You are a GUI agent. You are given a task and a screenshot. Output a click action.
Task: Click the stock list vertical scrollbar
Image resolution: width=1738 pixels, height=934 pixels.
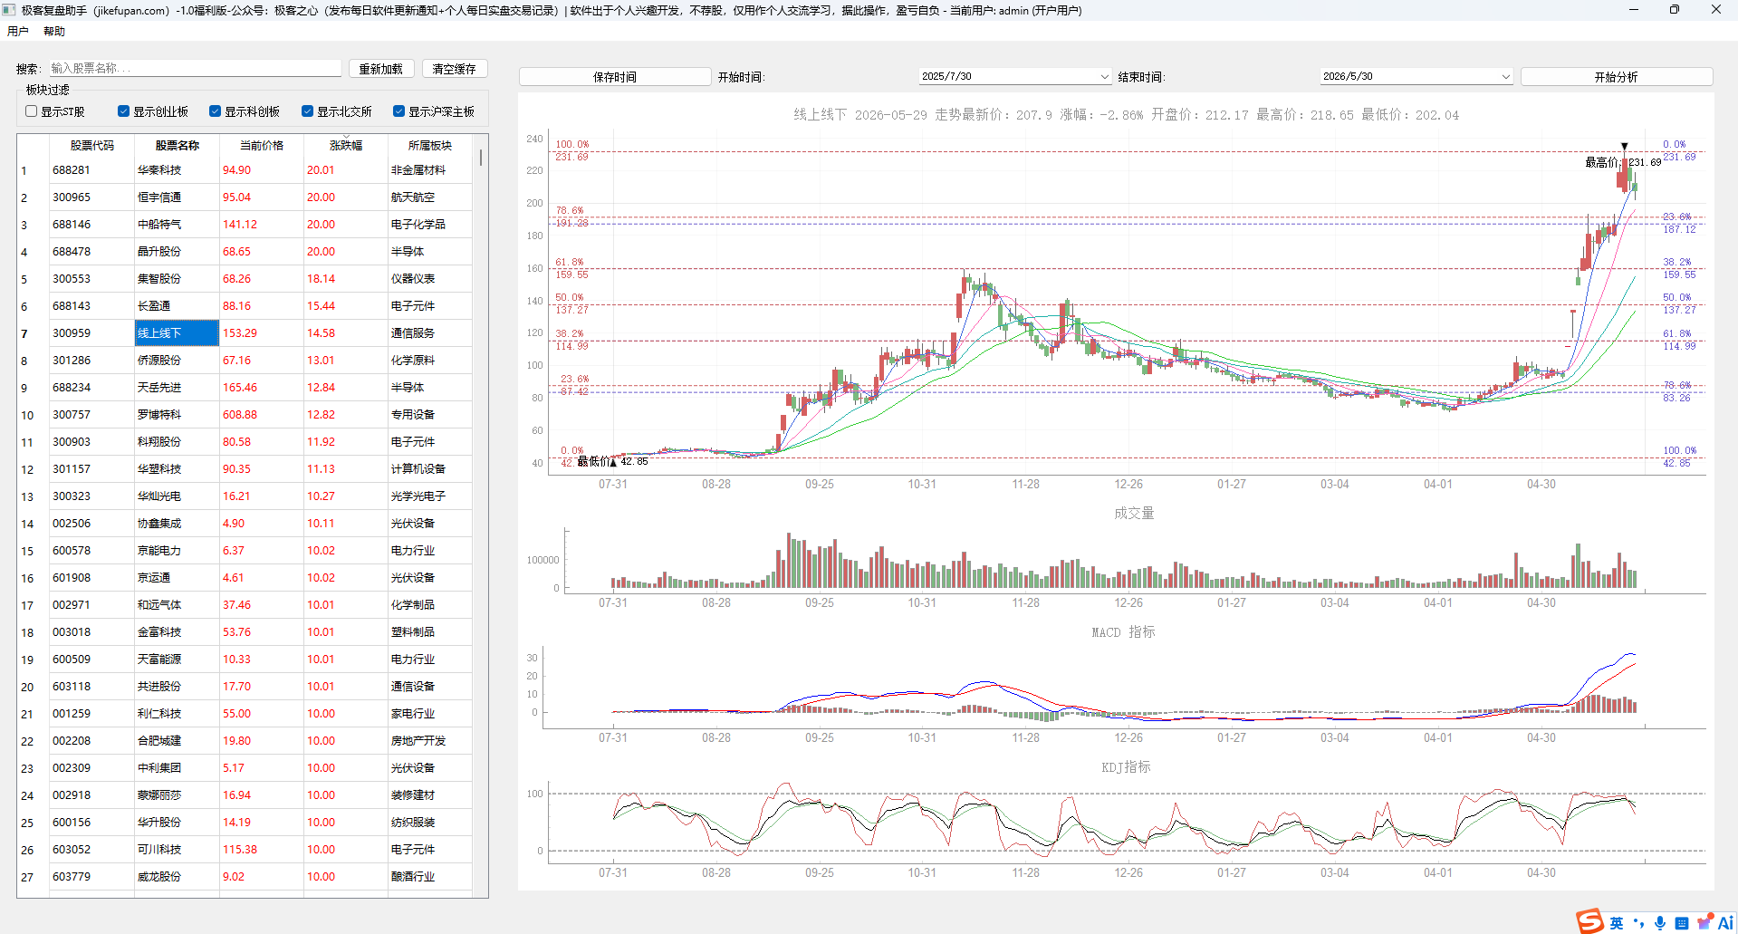[x=480, y=516]
